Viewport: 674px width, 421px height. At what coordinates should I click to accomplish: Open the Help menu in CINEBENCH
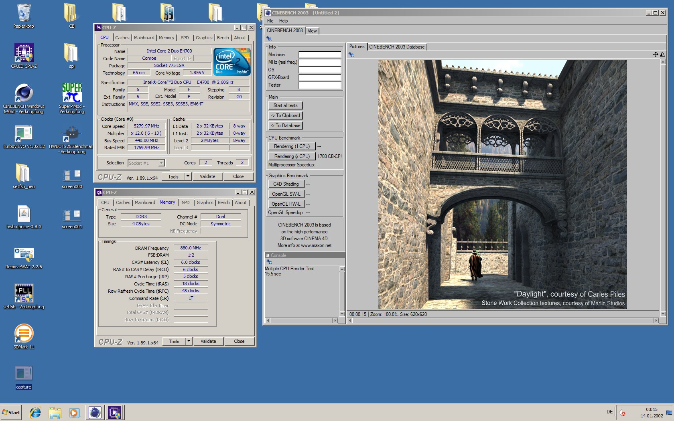pyautogui.click(x=283, y=21)
